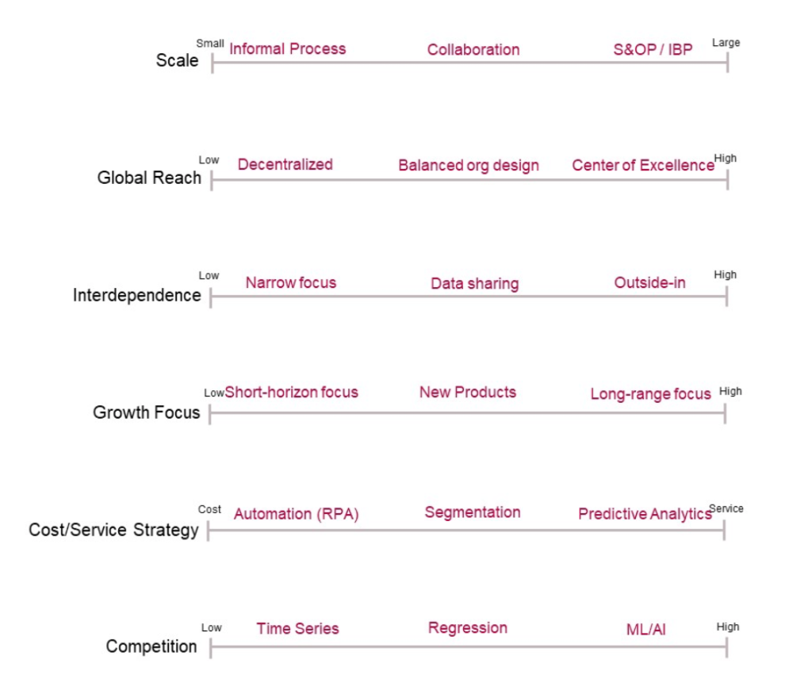
Task: Click 'Balanced org design' text
Action: 469,166
